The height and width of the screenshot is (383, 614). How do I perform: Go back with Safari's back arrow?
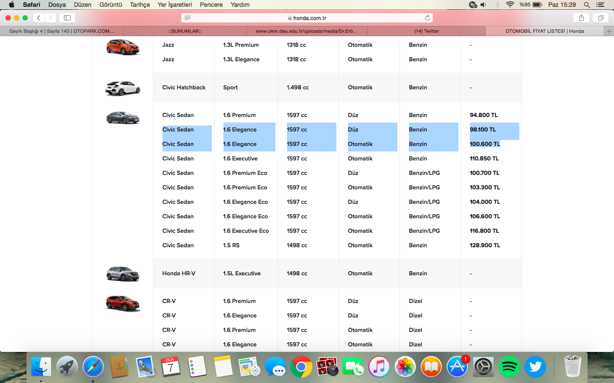pos(39,18)
